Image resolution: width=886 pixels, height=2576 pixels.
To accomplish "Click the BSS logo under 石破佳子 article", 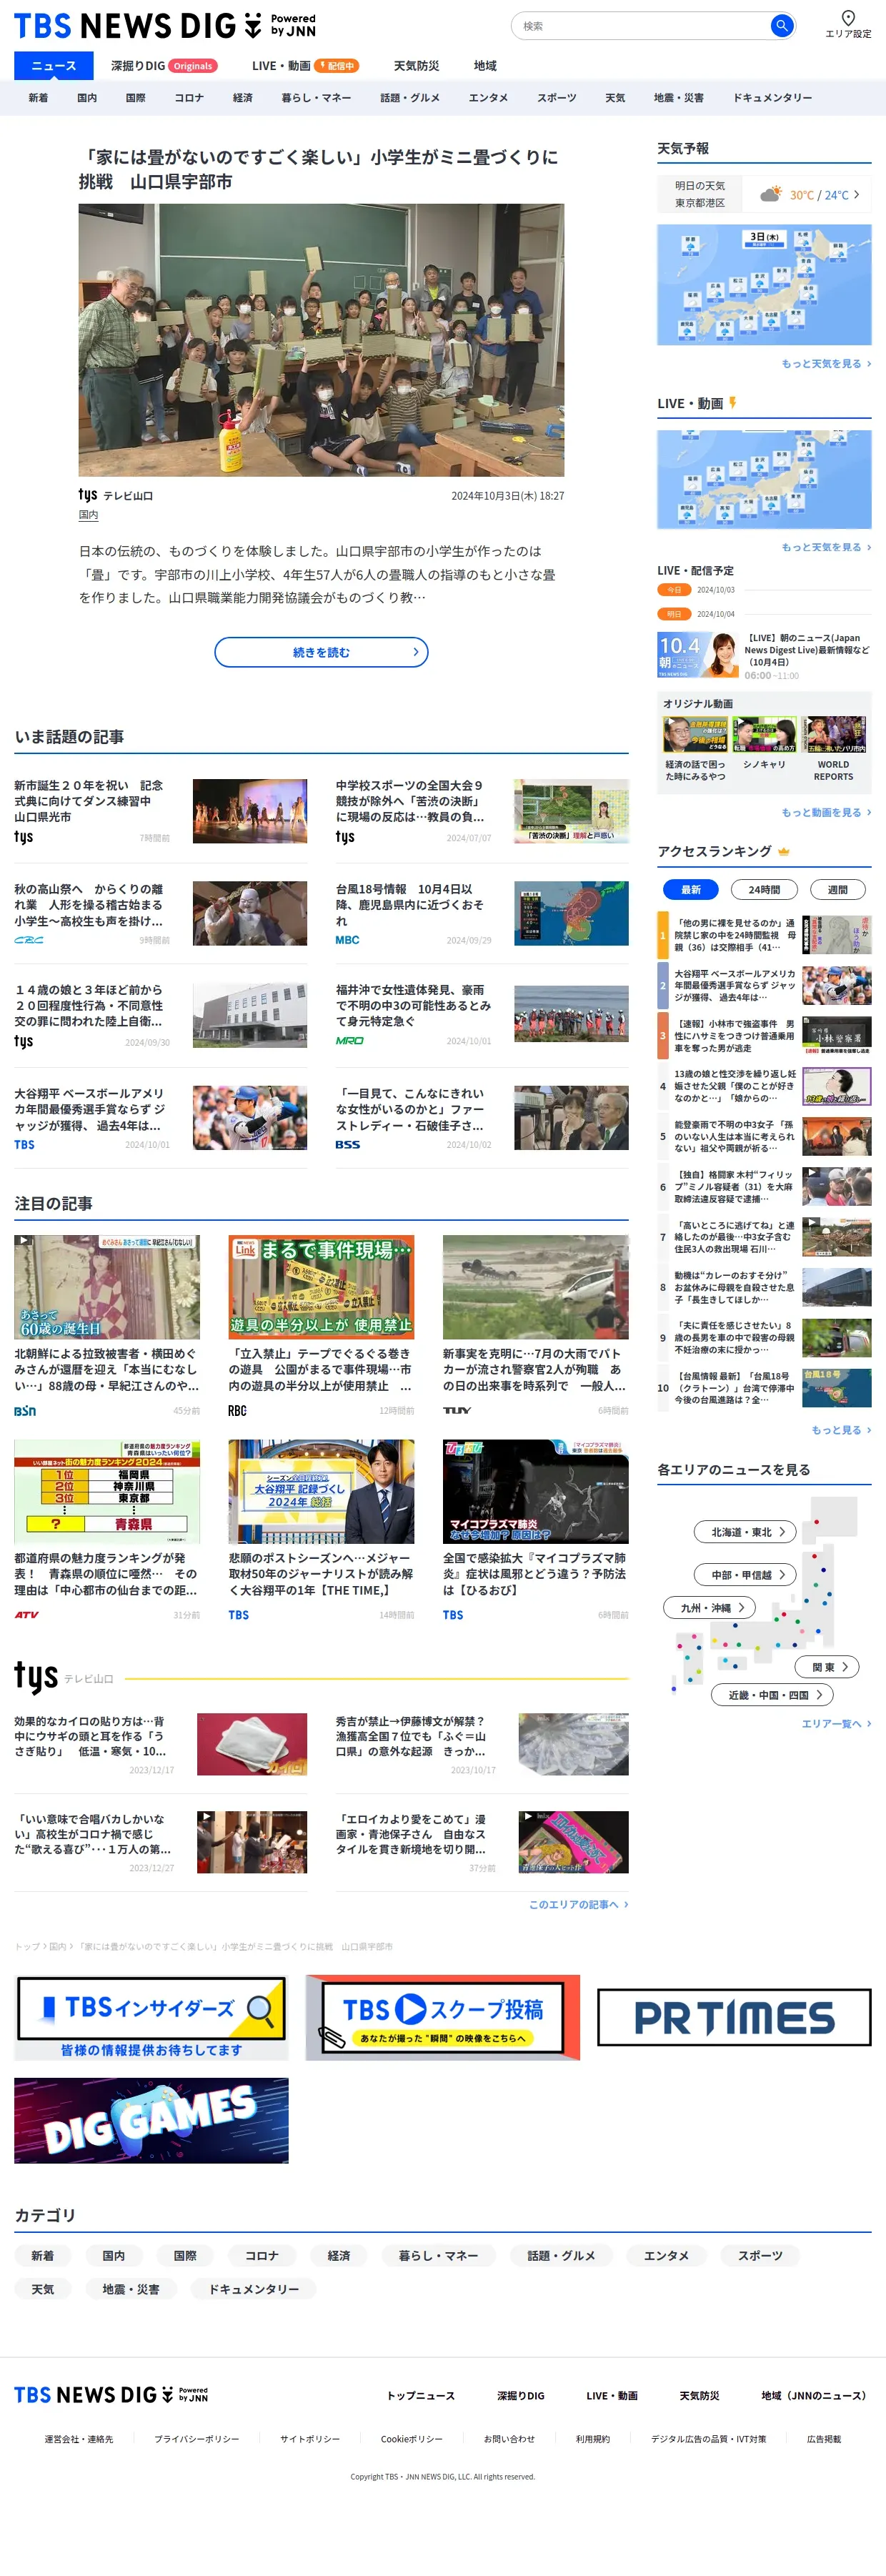I will (x=347, y=1144).
